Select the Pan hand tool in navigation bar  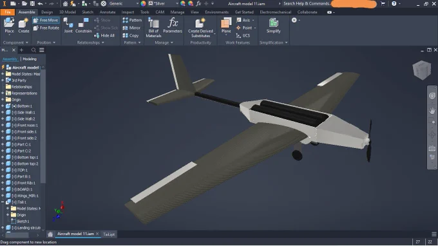432,111
